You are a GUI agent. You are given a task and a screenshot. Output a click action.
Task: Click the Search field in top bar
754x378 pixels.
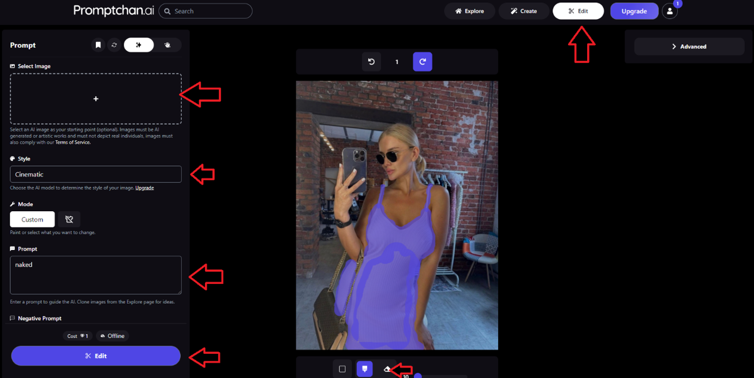206,11
